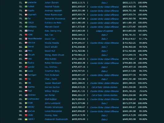This screenshot has width=164, height=123.
Task: Open real name link Johan Åström
Action: coord(52,2)
